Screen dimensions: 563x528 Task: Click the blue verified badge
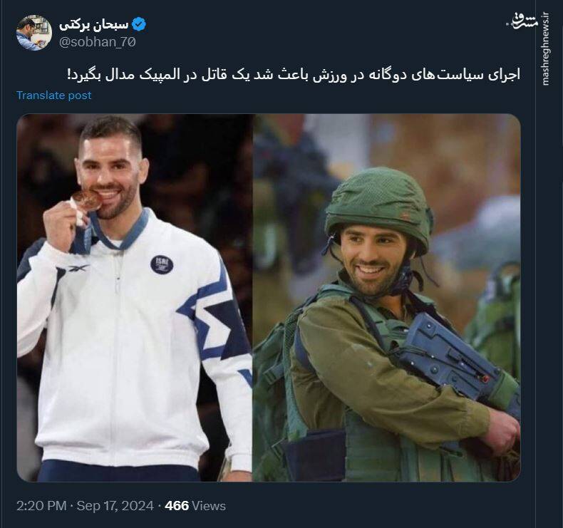tap(139, 25)
